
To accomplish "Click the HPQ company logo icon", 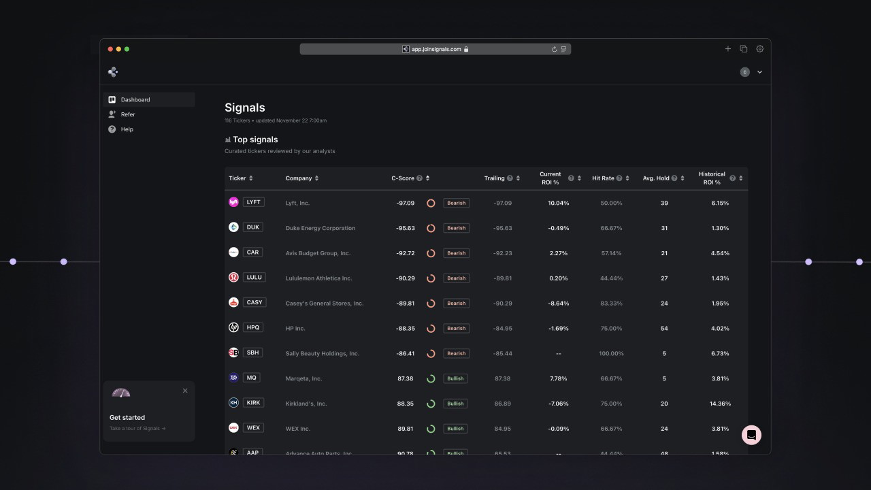I will pyautogui.click(x=233, y=327).
